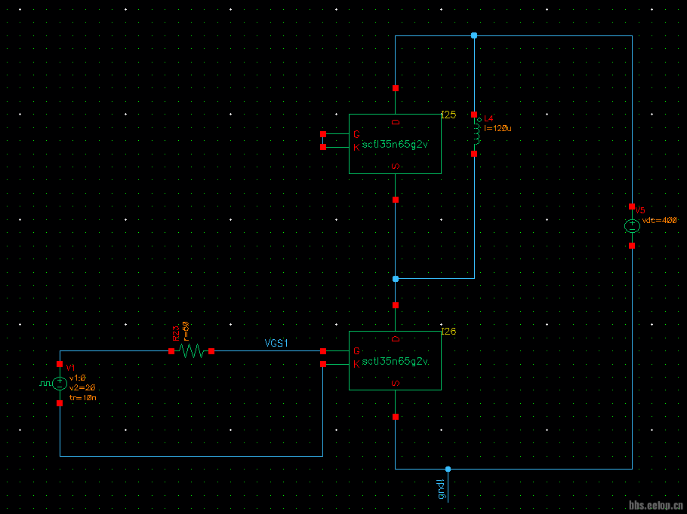687x514 pixels.
Task: Select the R23 resistor zigzag symbol
Action: point(192,351)
